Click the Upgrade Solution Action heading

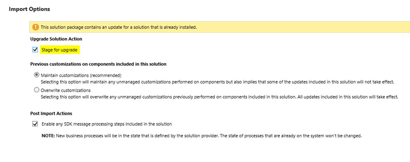[x=56, y=39]
